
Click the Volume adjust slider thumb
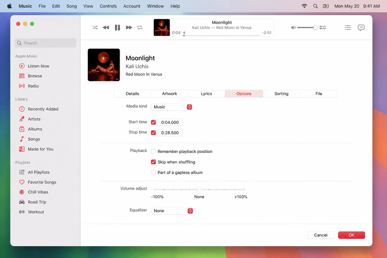pos(199,189)
